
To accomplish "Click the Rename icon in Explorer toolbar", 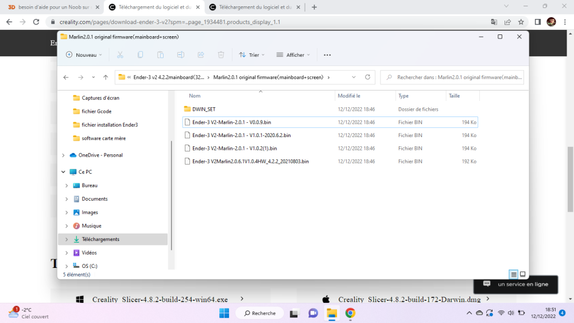I will (180, 55).
